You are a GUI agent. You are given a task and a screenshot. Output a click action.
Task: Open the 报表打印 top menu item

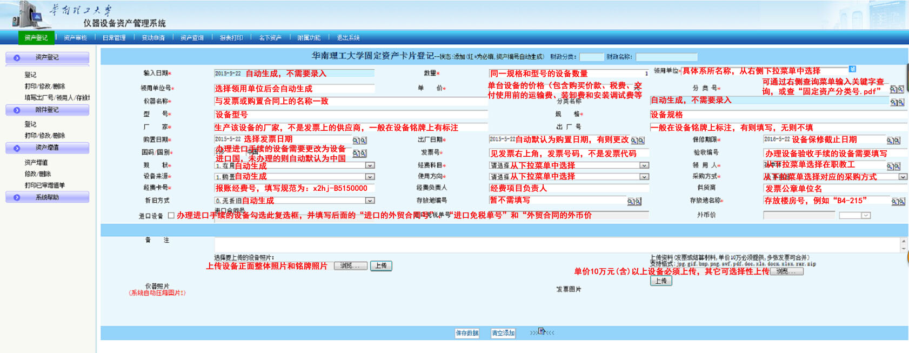click(231, 38)
